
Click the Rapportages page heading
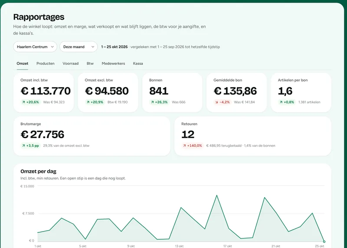click(x=39, y=17)
